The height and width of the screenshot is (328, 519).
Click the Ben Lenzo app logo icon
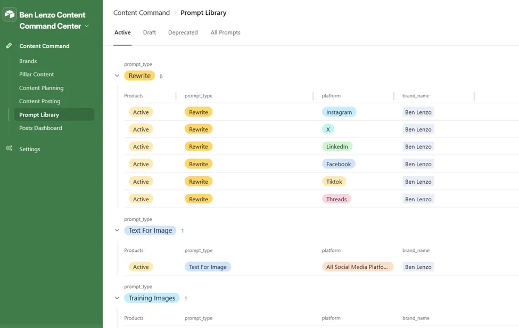10,14
